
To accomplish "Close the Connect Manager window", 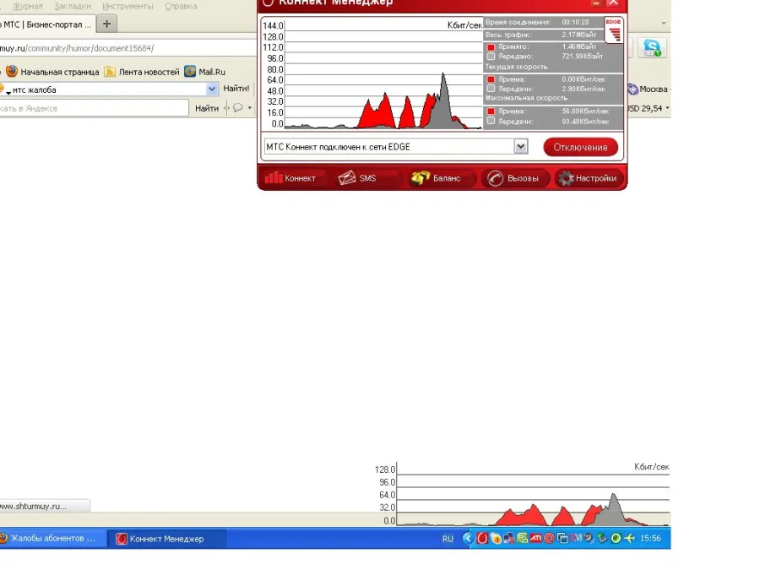I will (613, 3).
